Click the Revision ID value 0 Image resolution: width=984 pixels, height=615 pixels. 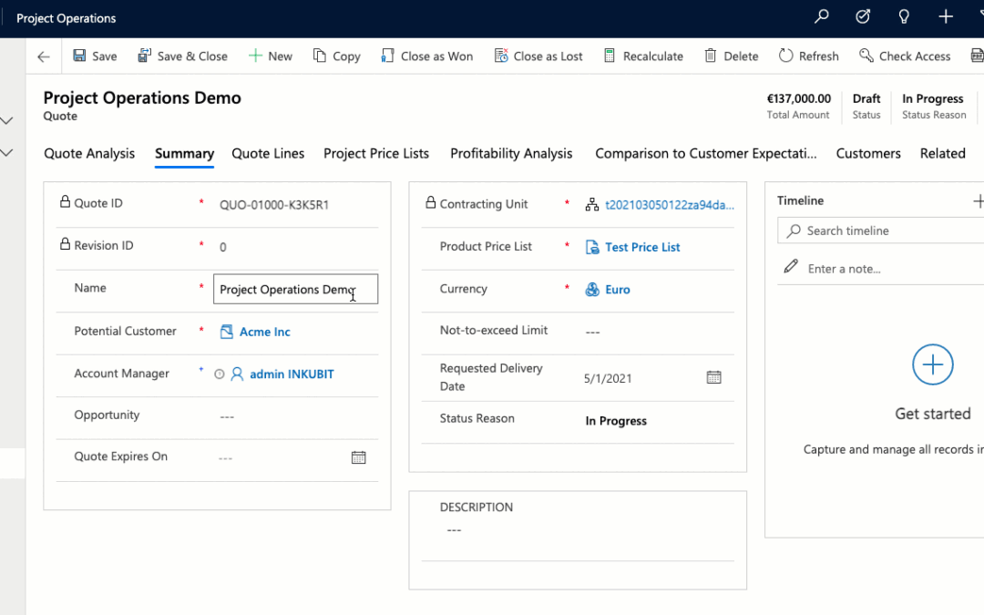223,247
